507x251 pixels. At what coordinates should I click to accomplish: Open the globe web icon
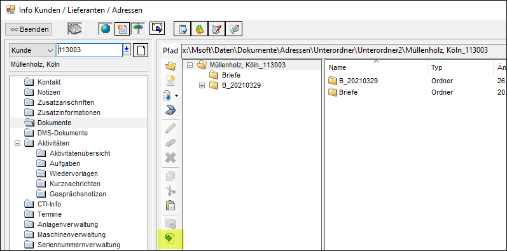(106, 29)
